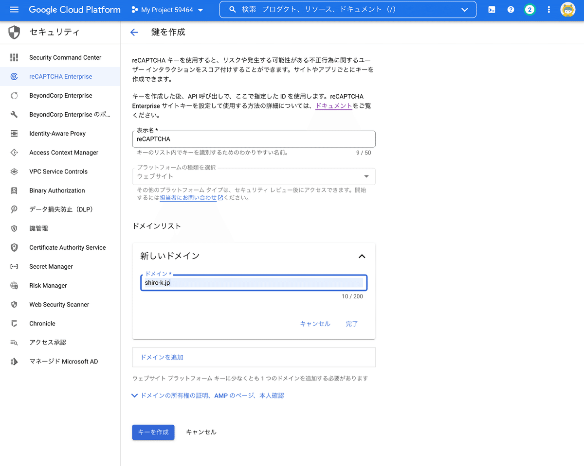Viewport: 584px width, 466px height.
Task: Click the 鍵管理 shield icon
Action: [14, 228]
